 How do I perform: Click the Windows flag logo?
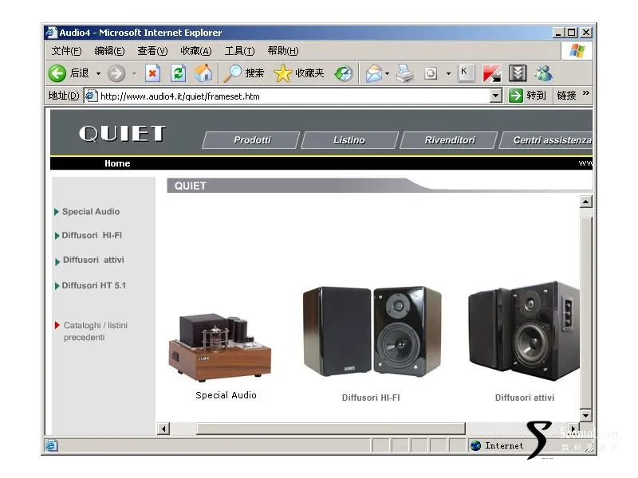[577, 51]
